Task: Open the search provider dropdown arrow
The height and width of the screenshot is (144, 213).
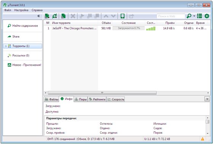Action: pyautogui.click(x=194, y=16)
